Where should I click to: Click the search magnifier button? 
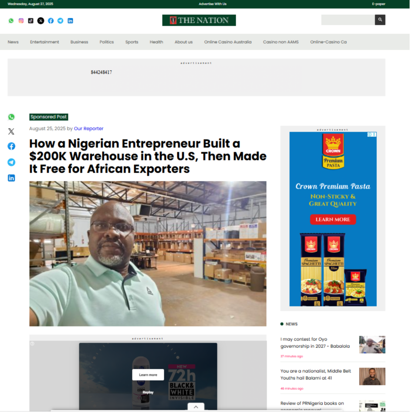click(x=380, y=20)
